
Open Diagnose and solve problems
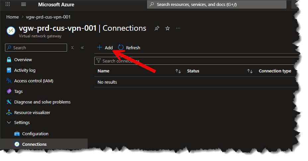(42, 102)
